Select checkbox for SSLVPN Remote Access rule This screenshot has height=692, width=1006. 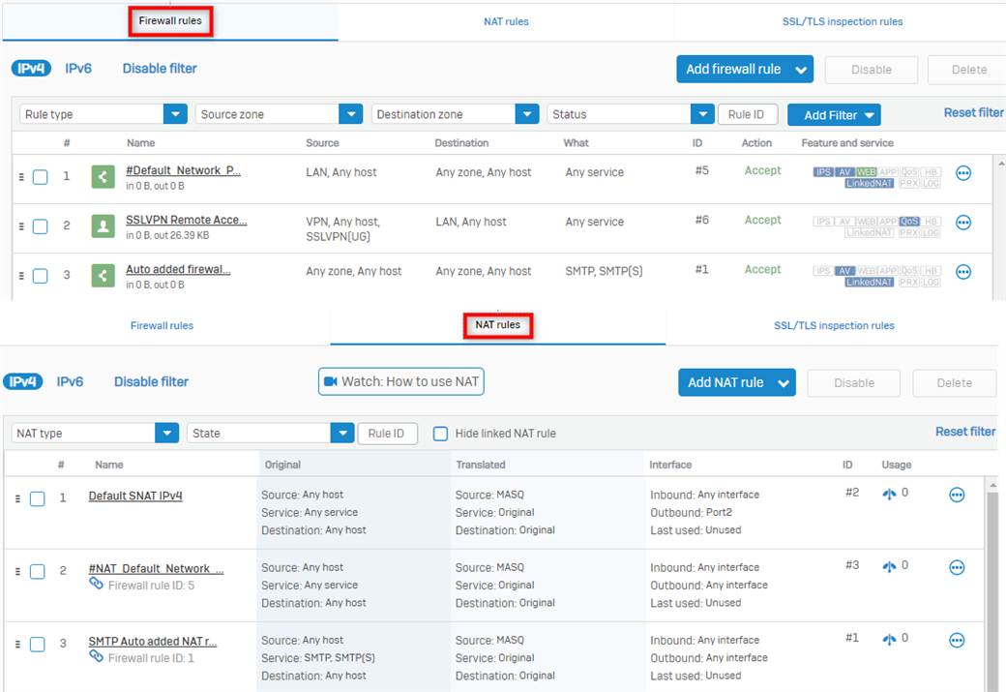tap(40, 226)
